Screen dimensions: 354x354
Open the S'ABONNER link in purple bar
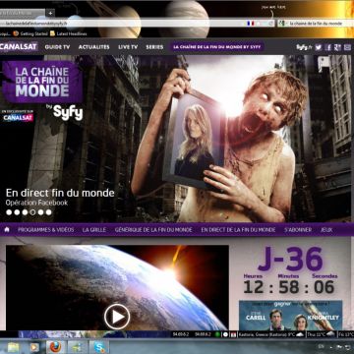(x=298, y=230)
